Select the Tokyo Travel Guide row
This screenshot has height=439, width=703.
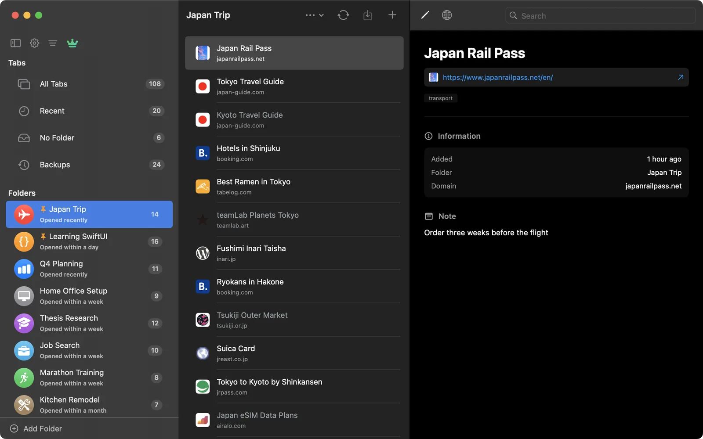(x=294, y=86)
